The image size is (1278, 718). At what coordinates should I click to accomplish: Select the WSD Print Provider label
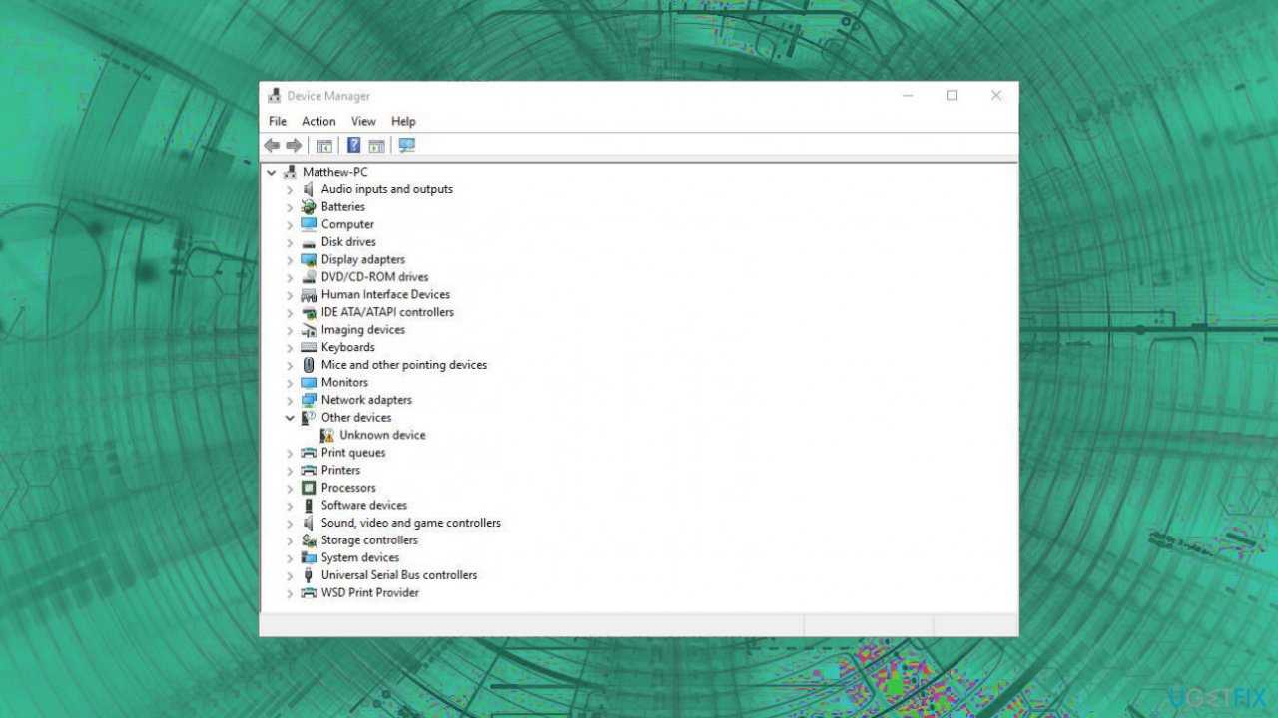pyautogui.click(x=370, y=593)
